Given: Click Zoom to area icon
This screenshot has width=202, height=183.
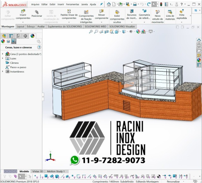Looking at the screenshot, I should (x=96, y=31).
